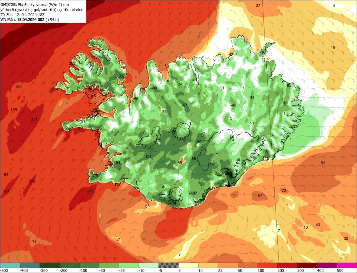The width and height of the screenshot is (357, 273).
Task: Select the pale yellow legend swatch between 5 and 10
Action: pos(188,265)
